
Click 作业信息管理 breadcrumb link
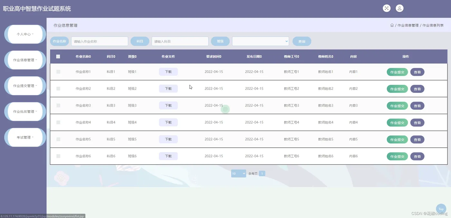[x=408, y=25]
